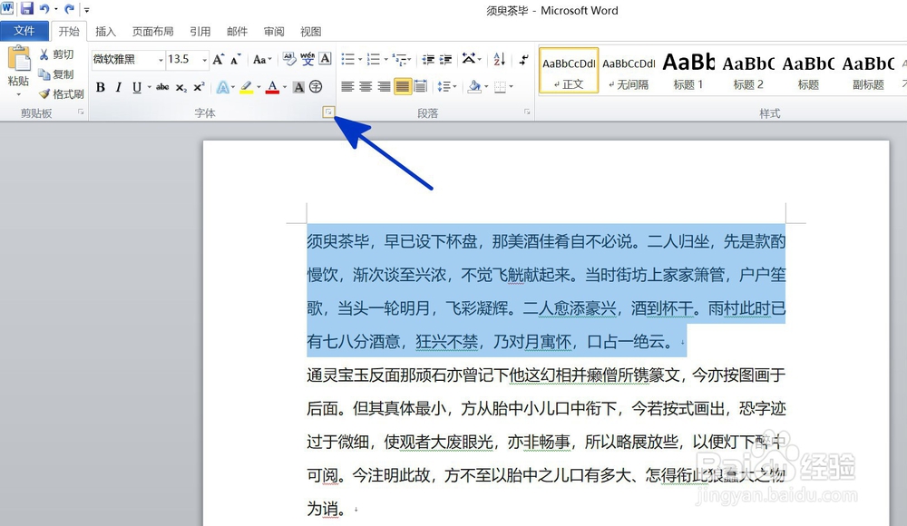This screenshot has width=907, height=526.
Task: Enable justified text alignment
Action: (401, 87)
